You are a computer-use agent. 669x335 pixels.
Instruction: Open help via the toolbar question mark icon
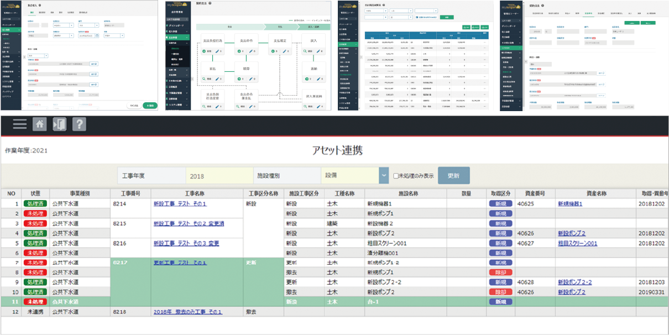(79, 124)
